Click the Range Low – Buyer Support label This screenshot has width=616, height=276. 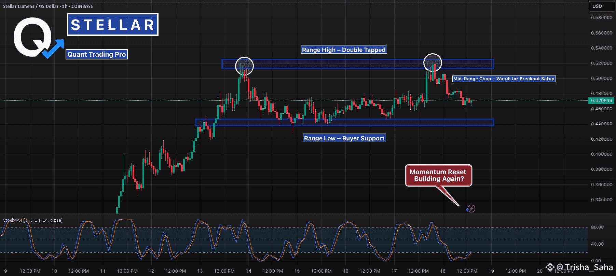(x=344, y=138)
